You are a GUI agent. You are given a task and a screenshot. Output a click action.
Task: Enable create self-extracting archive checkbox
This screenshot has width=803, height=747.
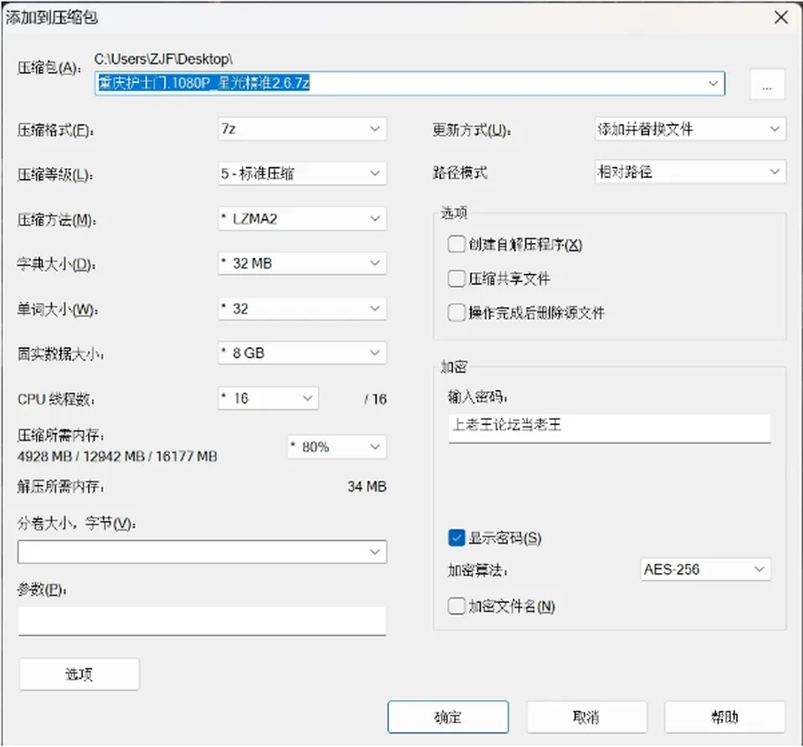pyautogui.click(x=457, y=244)
